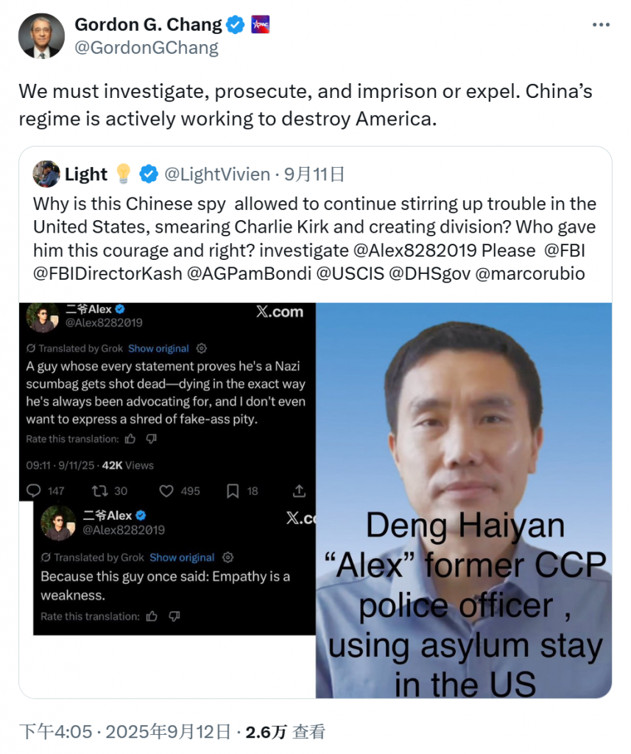Click the like heart showing 495

pos(166,491)
